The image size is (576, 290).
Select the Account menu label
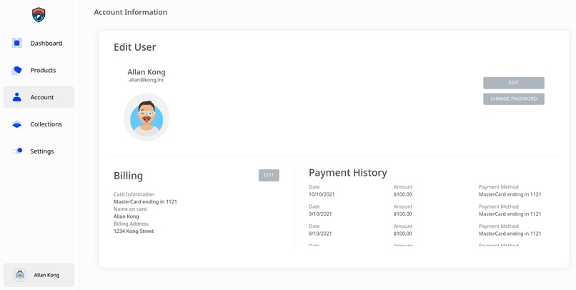point(42,97)
